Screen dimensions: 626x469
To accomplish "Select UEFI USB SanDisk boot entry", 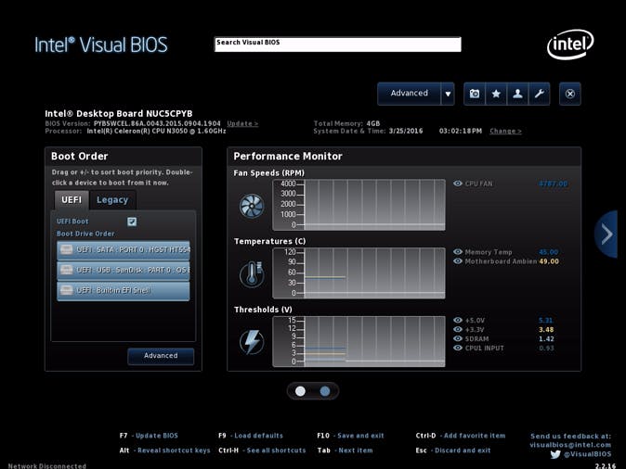I will pyautogui.click(x=124, y=270).
